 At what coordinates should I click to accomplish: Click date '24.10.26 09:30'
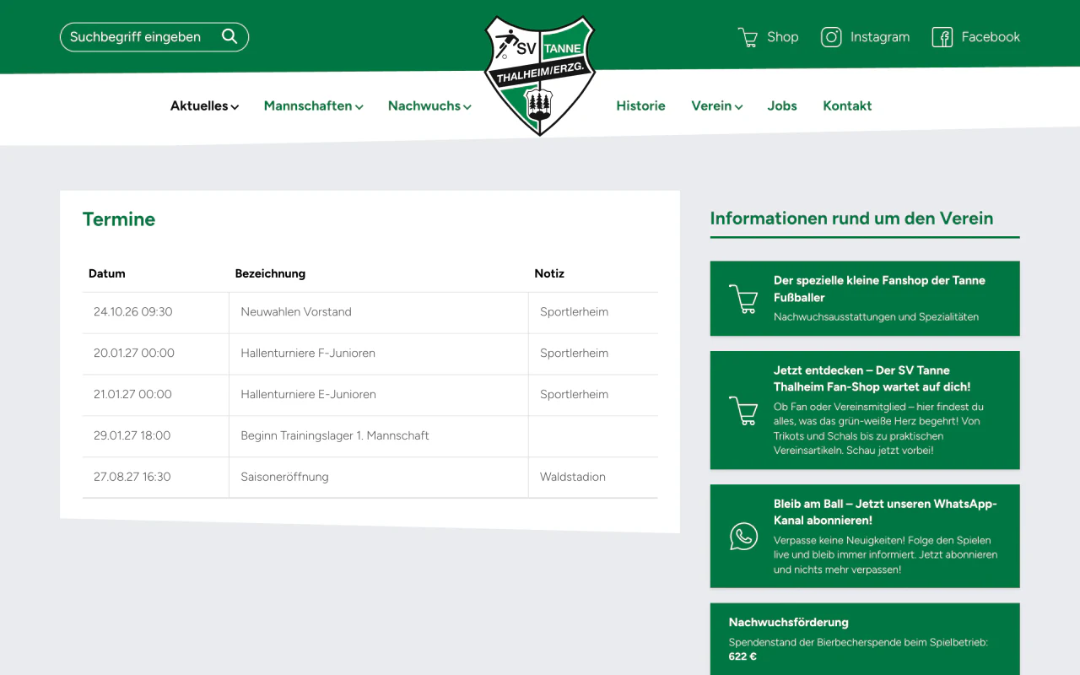(x=132, y=311)
